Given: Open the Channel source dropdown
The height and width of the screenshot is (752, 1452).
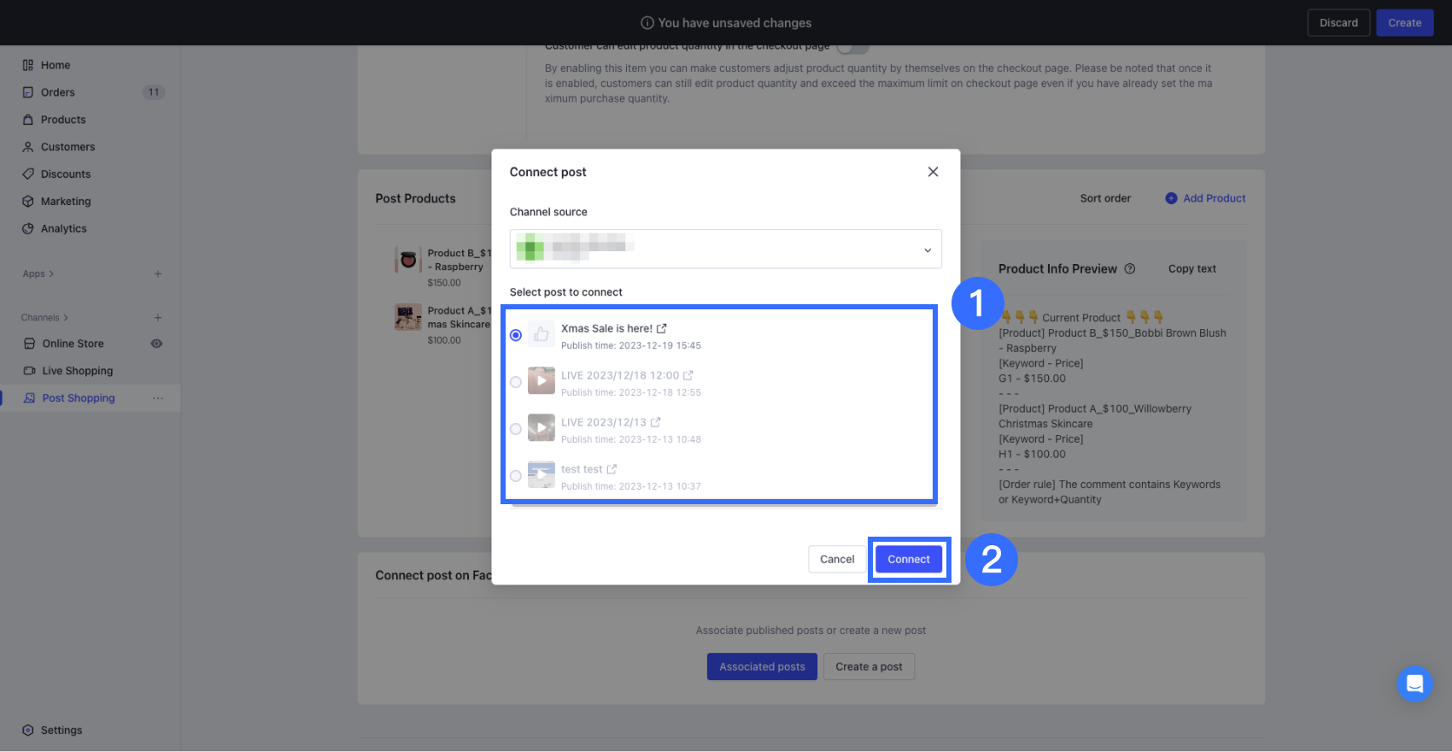Looking at the screenshot, I should tap(726, 249).
